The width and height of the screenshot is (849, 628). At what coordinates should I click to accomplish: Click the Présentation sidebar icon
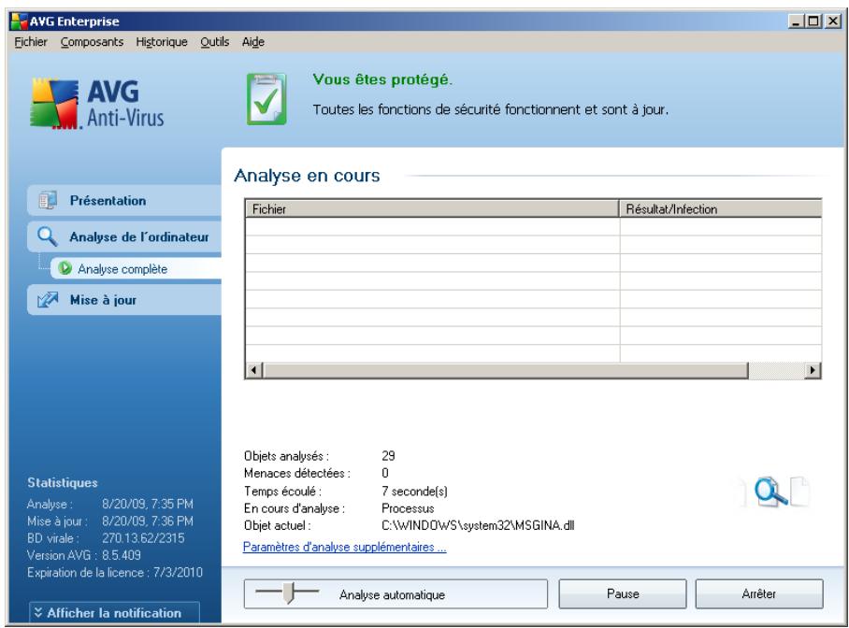pos(48,200)
